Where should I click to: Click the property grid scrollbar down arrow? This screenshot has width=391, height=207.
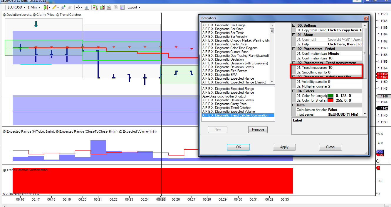pyautogui.click(x=365, y=114)
